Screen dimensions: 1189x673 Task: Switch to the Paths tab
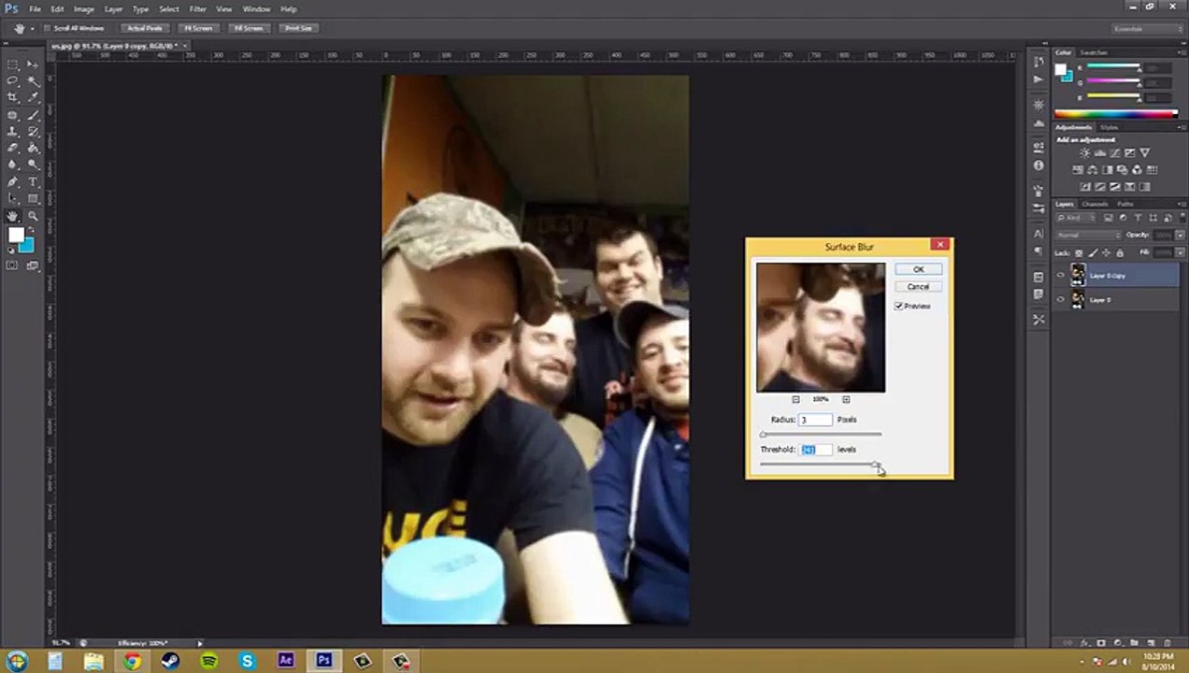[x=1125, y=204]
